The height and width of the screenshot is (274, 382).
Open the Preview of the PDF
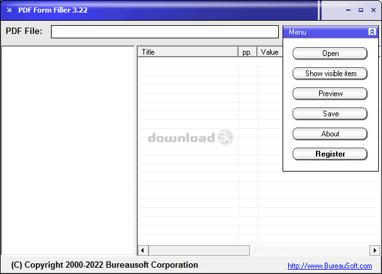click(330, 94)
